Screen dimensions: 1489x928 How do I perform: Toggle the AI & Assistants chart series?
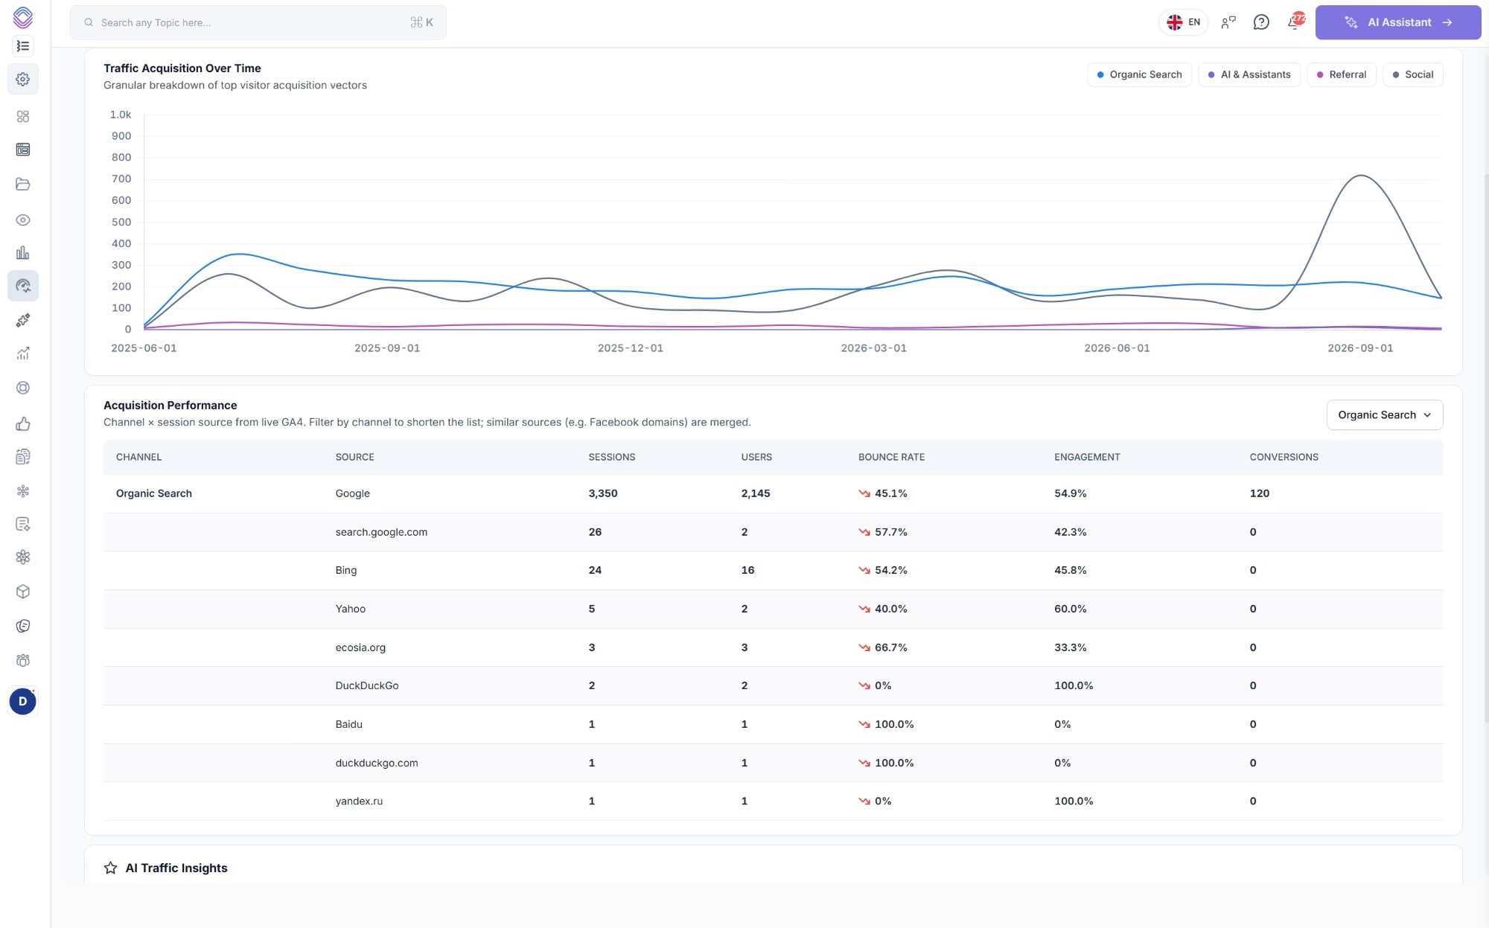1249,74
